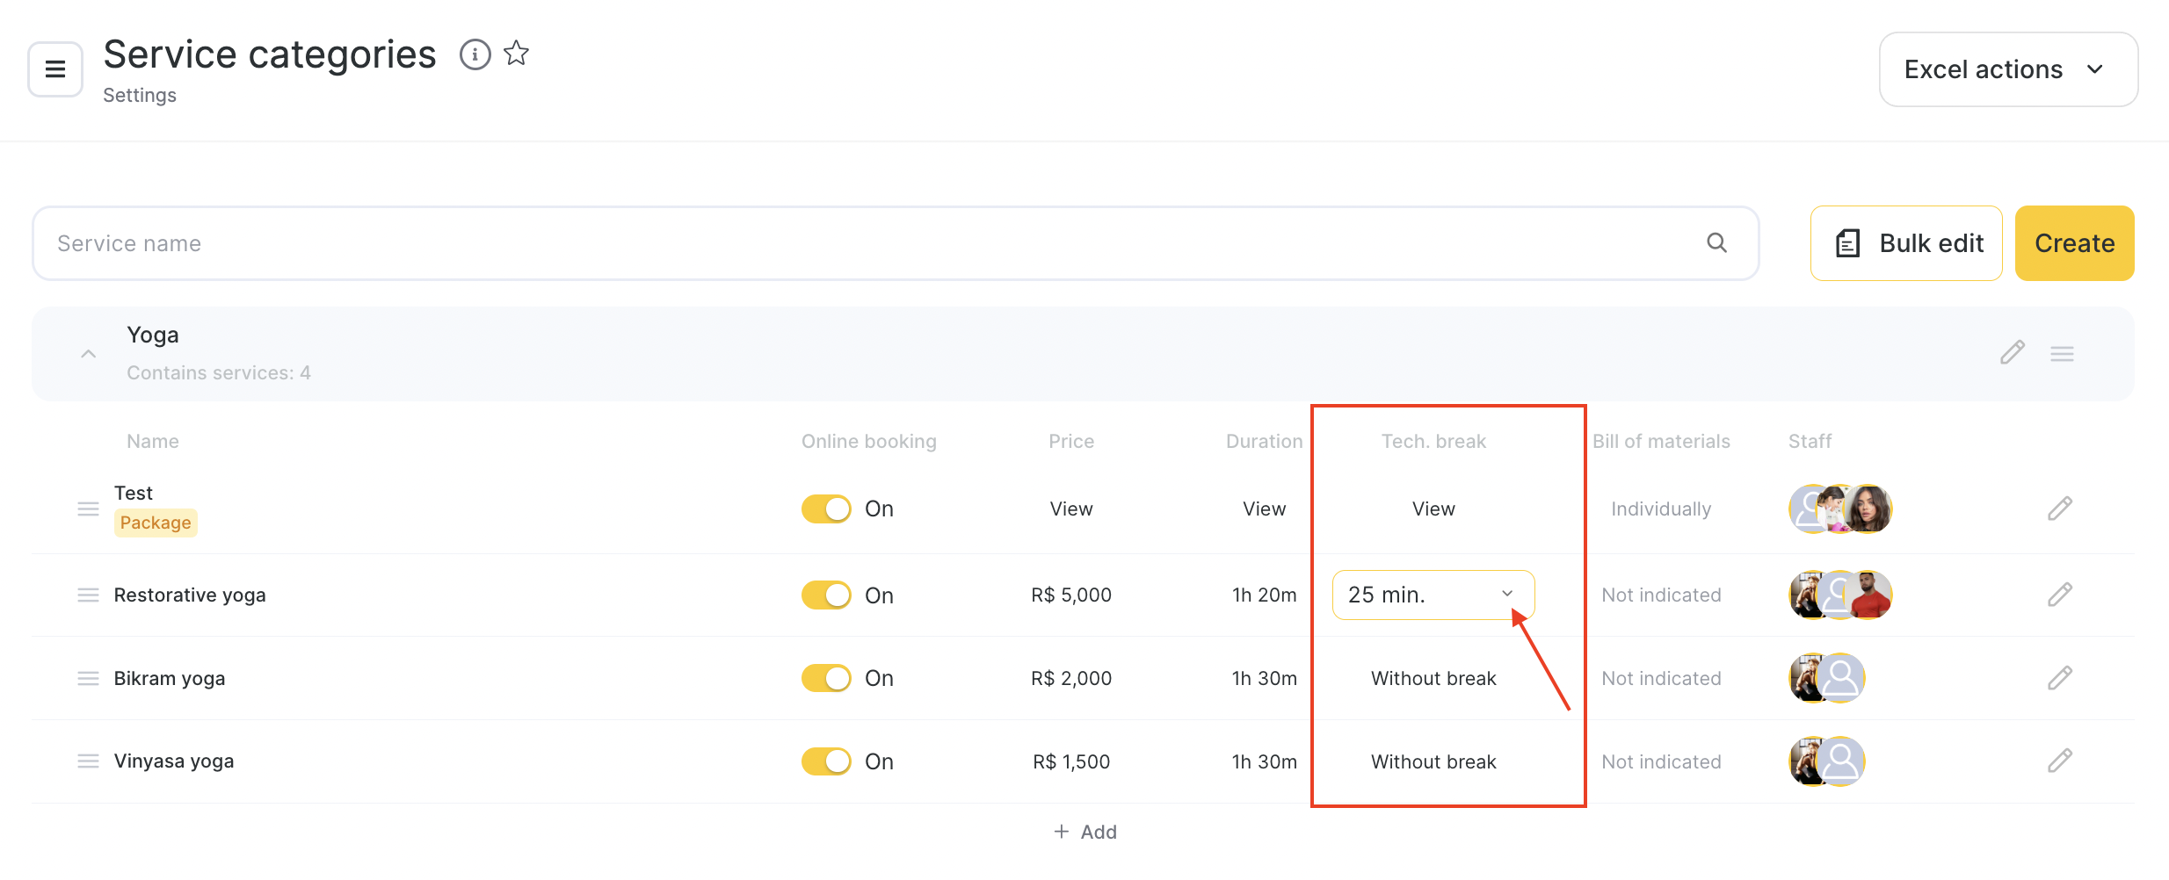Image resolution: width=2169 pixels, height=880 pixels.
Task: Click the search magnifier icon
Action: point(1716,243)
